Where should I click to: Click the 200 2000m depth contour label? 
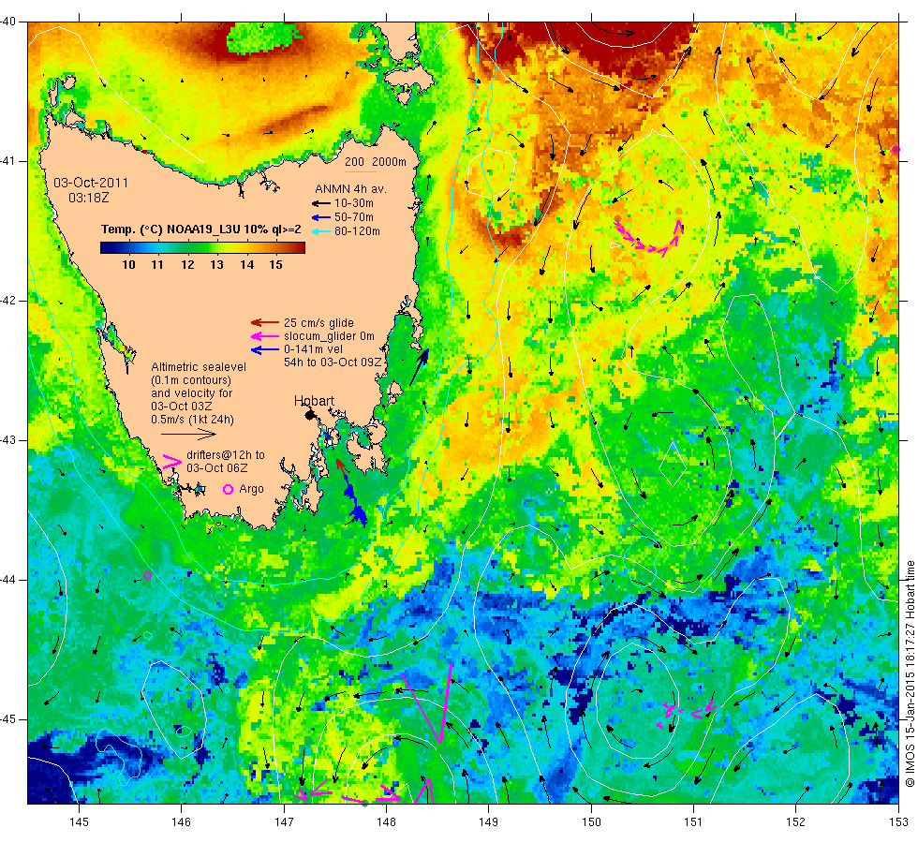click(376, 161)
